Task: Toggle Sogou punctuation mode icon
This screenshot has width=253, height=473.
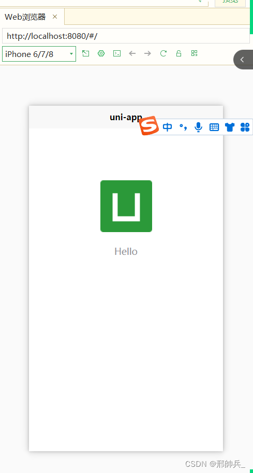Action: click(183, 127)
